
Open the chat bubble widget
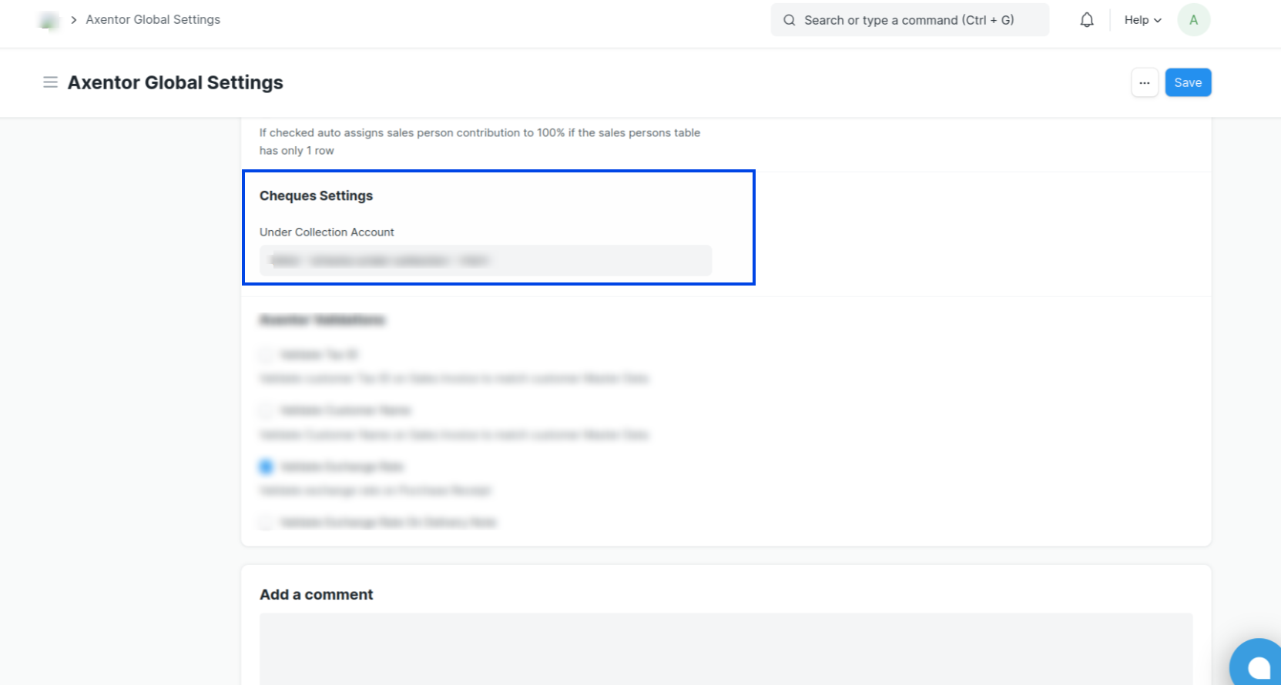(x=1258, y=666)
